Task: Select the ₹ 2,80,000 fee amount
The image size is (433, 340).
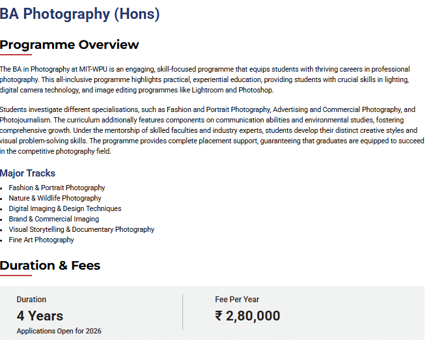Action: (247, 316)
